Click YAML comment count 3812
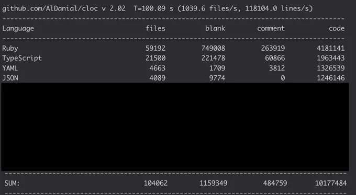Viewport: 356px width, 195px height. coord(277,68)
